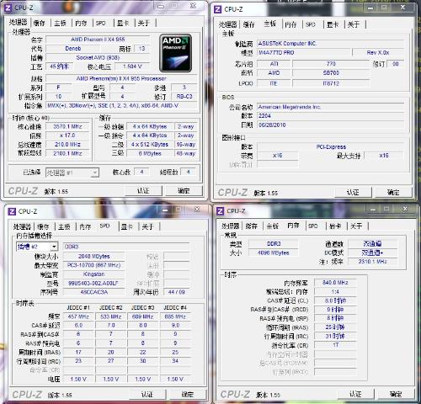This screenshot has width=421, height=404.
Task: Select 显卡 tab in the processor window
Action: [123, 23]
